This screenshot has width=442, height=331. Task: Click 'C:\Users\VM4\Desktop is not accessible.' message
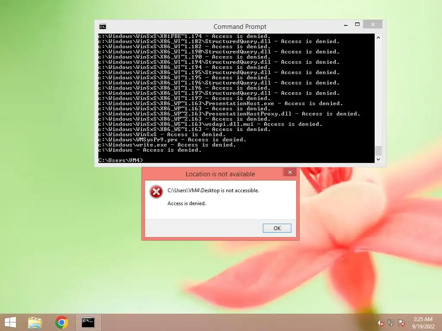coord(213,190)
